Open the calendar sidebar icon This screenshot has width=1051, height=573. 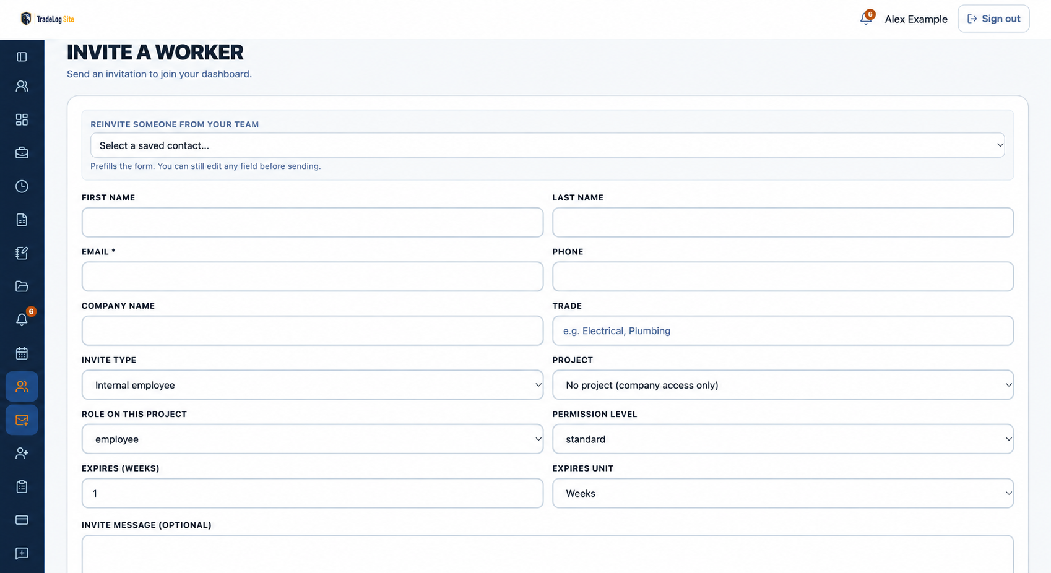(x=22, y=353)
